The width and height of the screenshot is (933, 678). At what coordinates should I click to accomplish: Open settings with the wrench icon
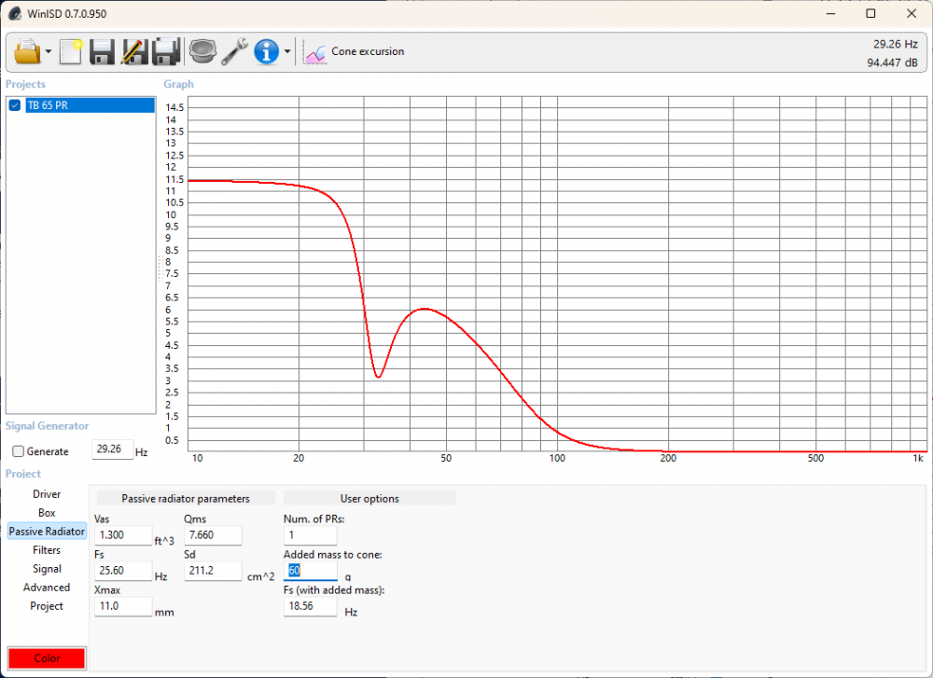pyautogui.click(x=234, y=51)
